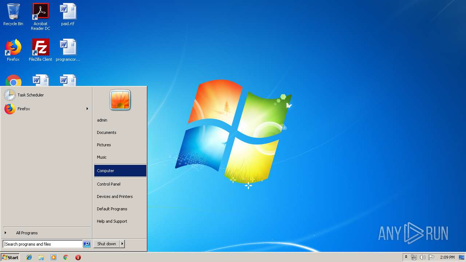Click the 2:09 PM clock
Viewport: 466px width, 262px height.
447,257
